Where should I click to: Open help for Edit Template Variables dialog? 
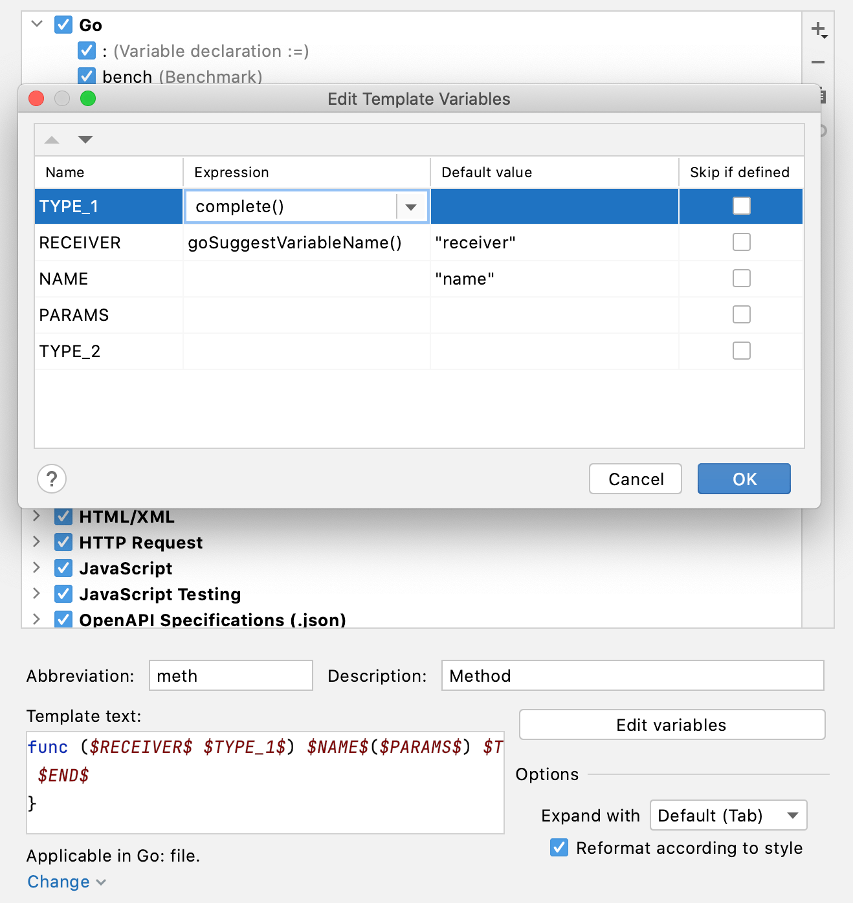[51, 479]
